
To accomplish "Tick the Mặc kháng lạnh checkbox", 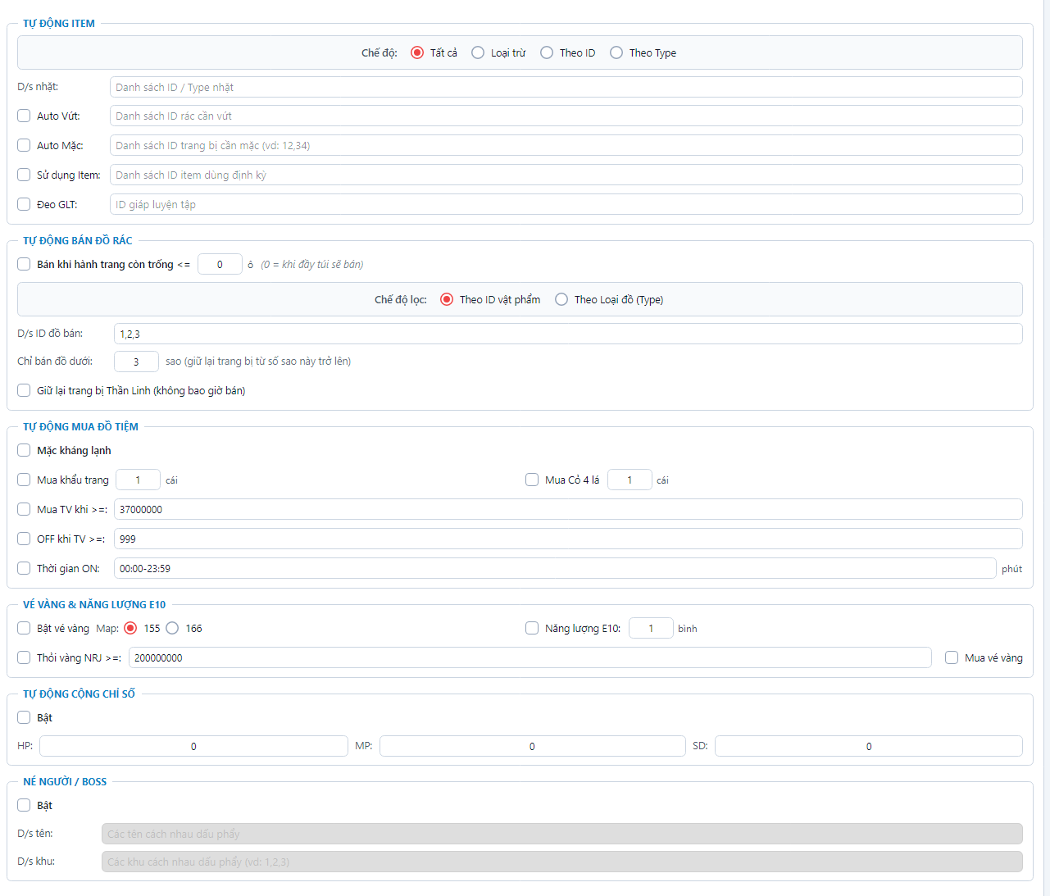I will pos(24,450).
